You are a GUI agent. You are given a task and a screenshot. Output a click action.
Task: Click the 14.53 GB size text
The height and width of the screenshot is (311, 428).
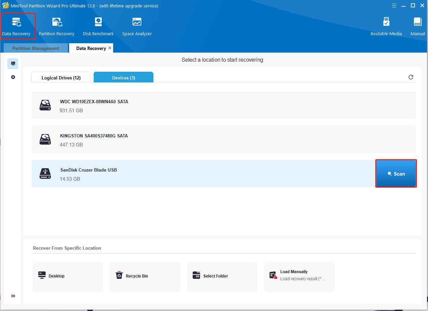pos(70,179)
